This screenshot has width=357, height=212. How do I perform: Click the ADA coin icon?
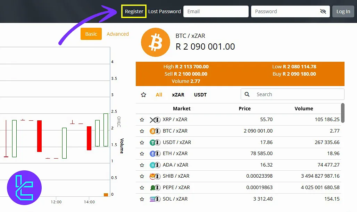(153, 165)
